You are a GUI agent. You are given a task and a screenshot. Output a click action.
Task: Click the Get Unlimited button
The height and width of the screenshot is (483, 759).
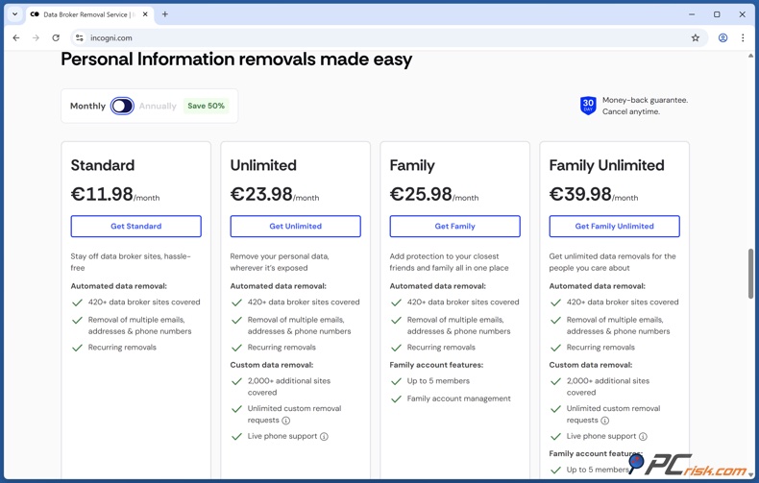(x=295, y=227)
